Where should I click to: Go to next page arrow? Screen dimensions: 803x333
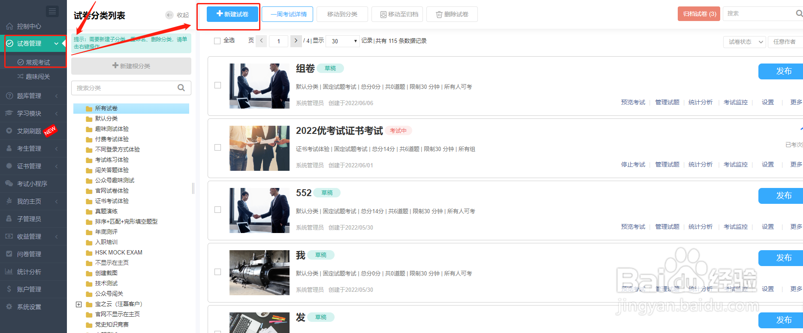(x=296, y=41)
